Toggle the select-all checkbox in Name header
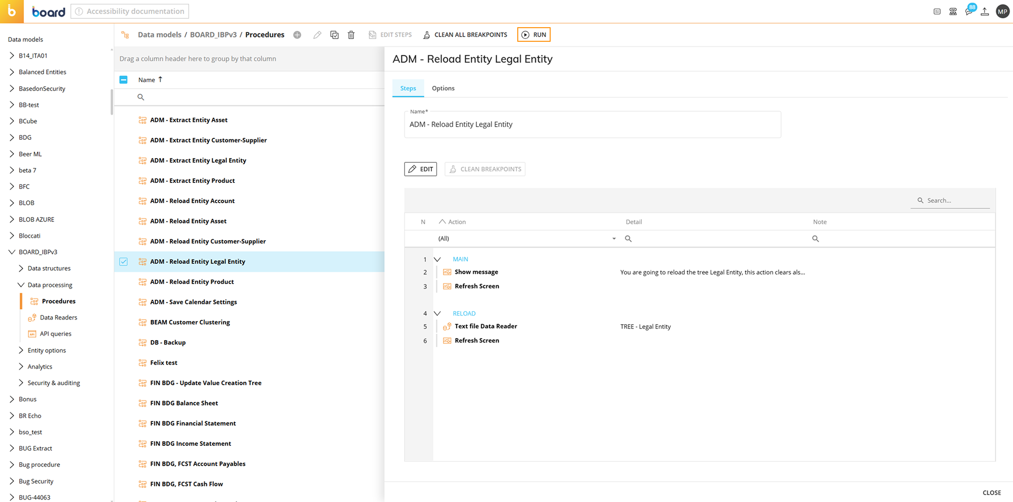The image size is (1013, 502). (123, 80)
